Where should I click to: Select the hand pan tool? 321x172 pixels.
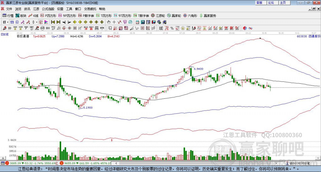(109, 22)
